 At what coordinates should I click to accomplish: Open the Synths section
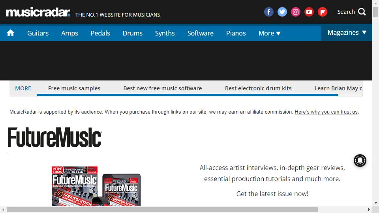click(x=165, y=33)
